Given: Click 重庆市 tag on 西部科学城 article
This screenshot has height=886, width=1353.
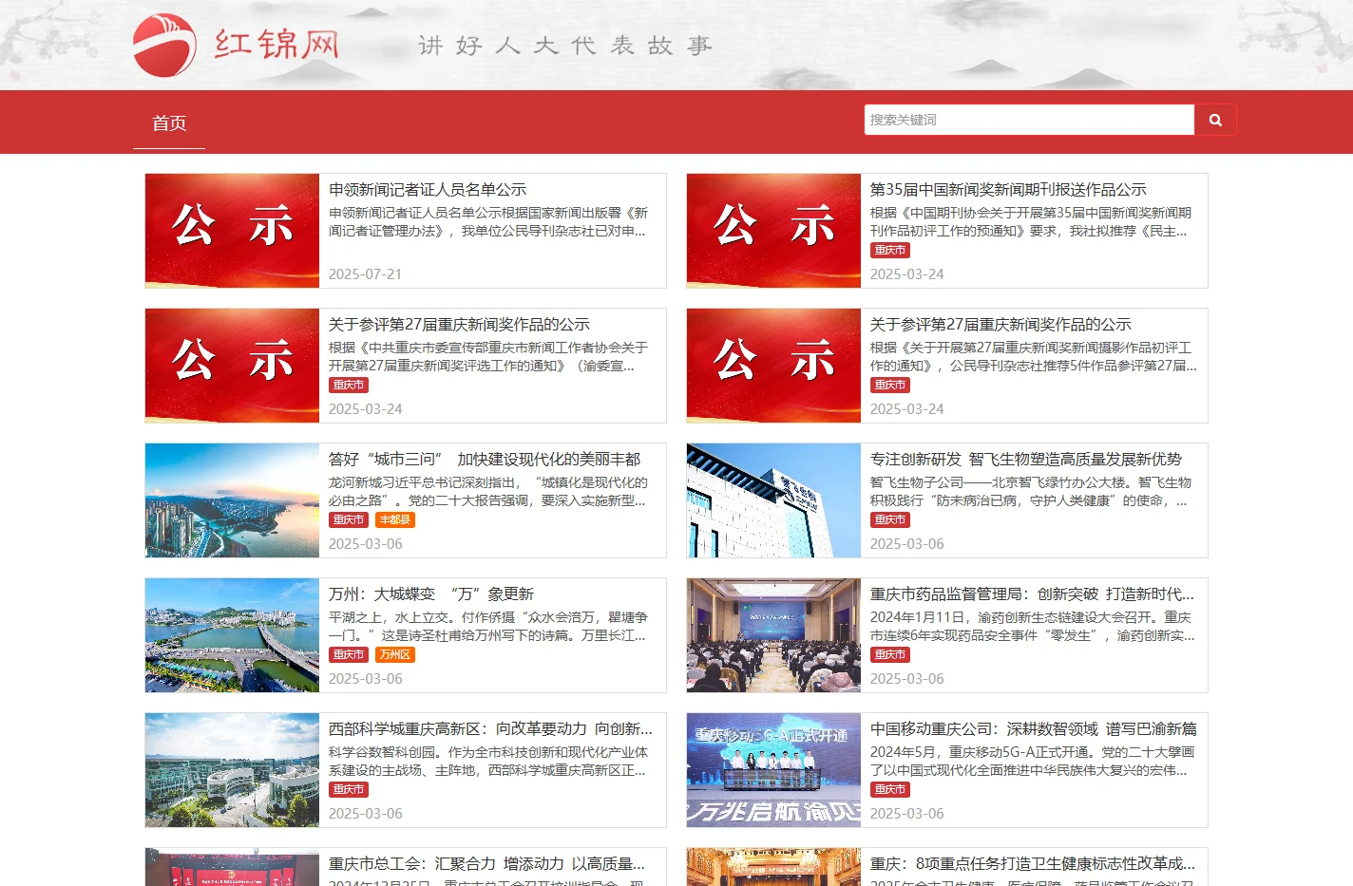Looking at the screenshot, I should [x=349, y=790].
